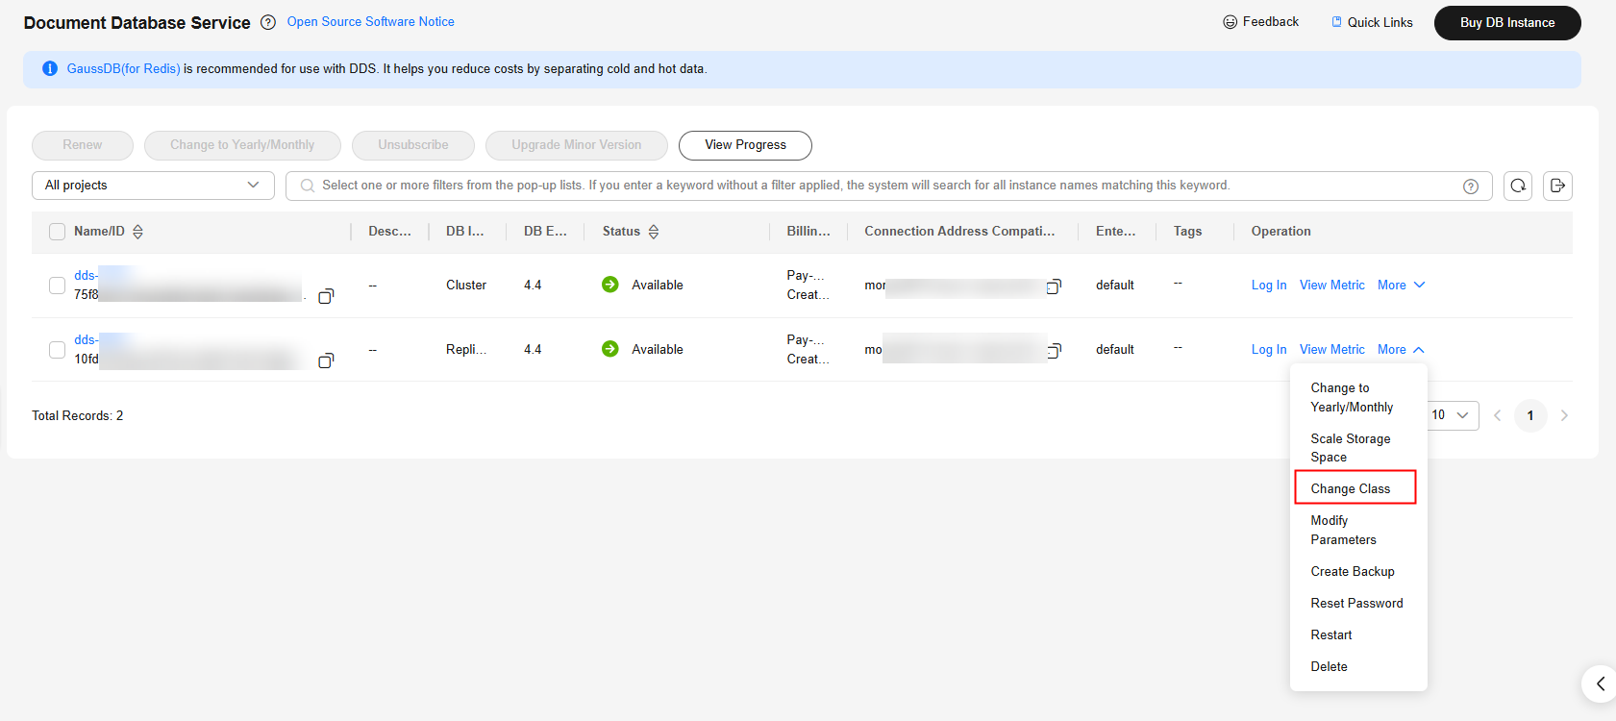Click Log In for the replica set instance
This screenshot has height=721, width=1616.
click(1269, 350)
